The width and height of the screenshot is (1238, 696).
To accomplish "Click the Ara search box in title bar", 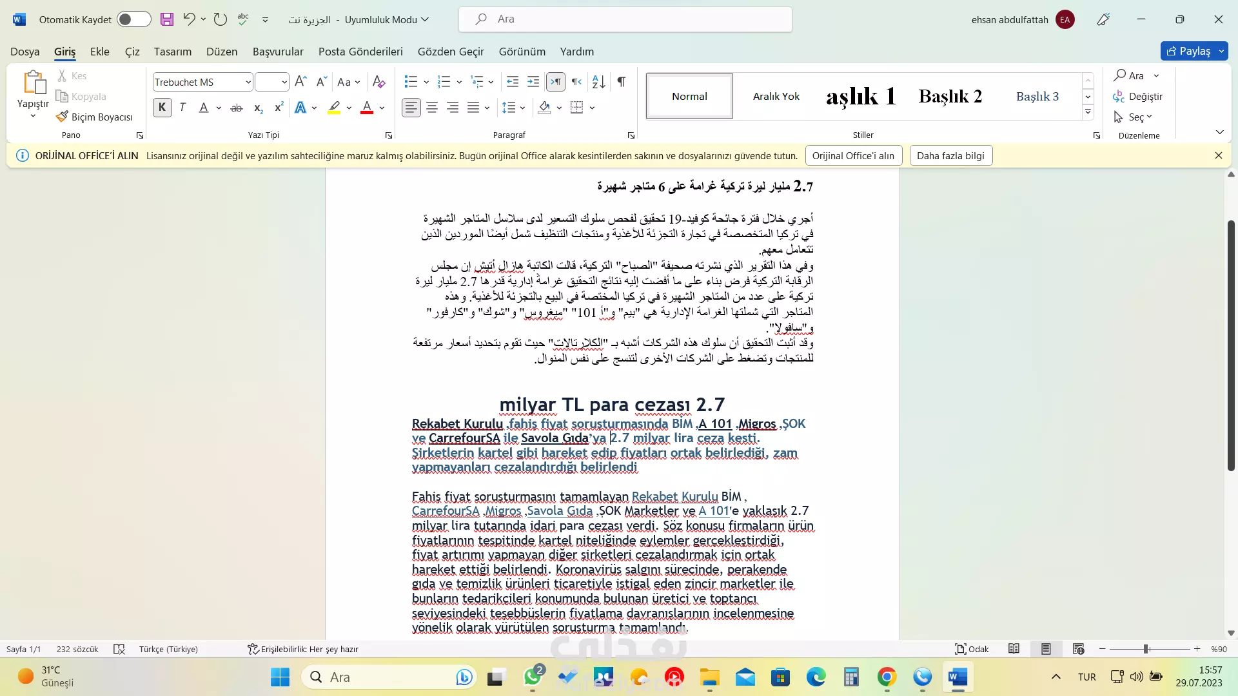I will pos(625,19).
